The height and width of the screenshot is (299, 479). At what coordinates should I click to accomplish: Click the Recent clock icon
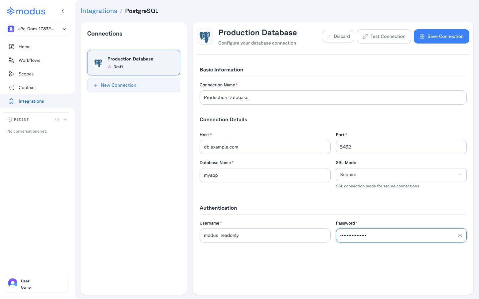(x=10, y=120)
